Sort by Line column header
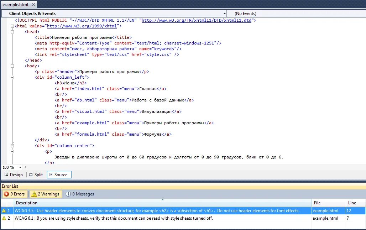The image size is (366, 230). coord(356,203)
